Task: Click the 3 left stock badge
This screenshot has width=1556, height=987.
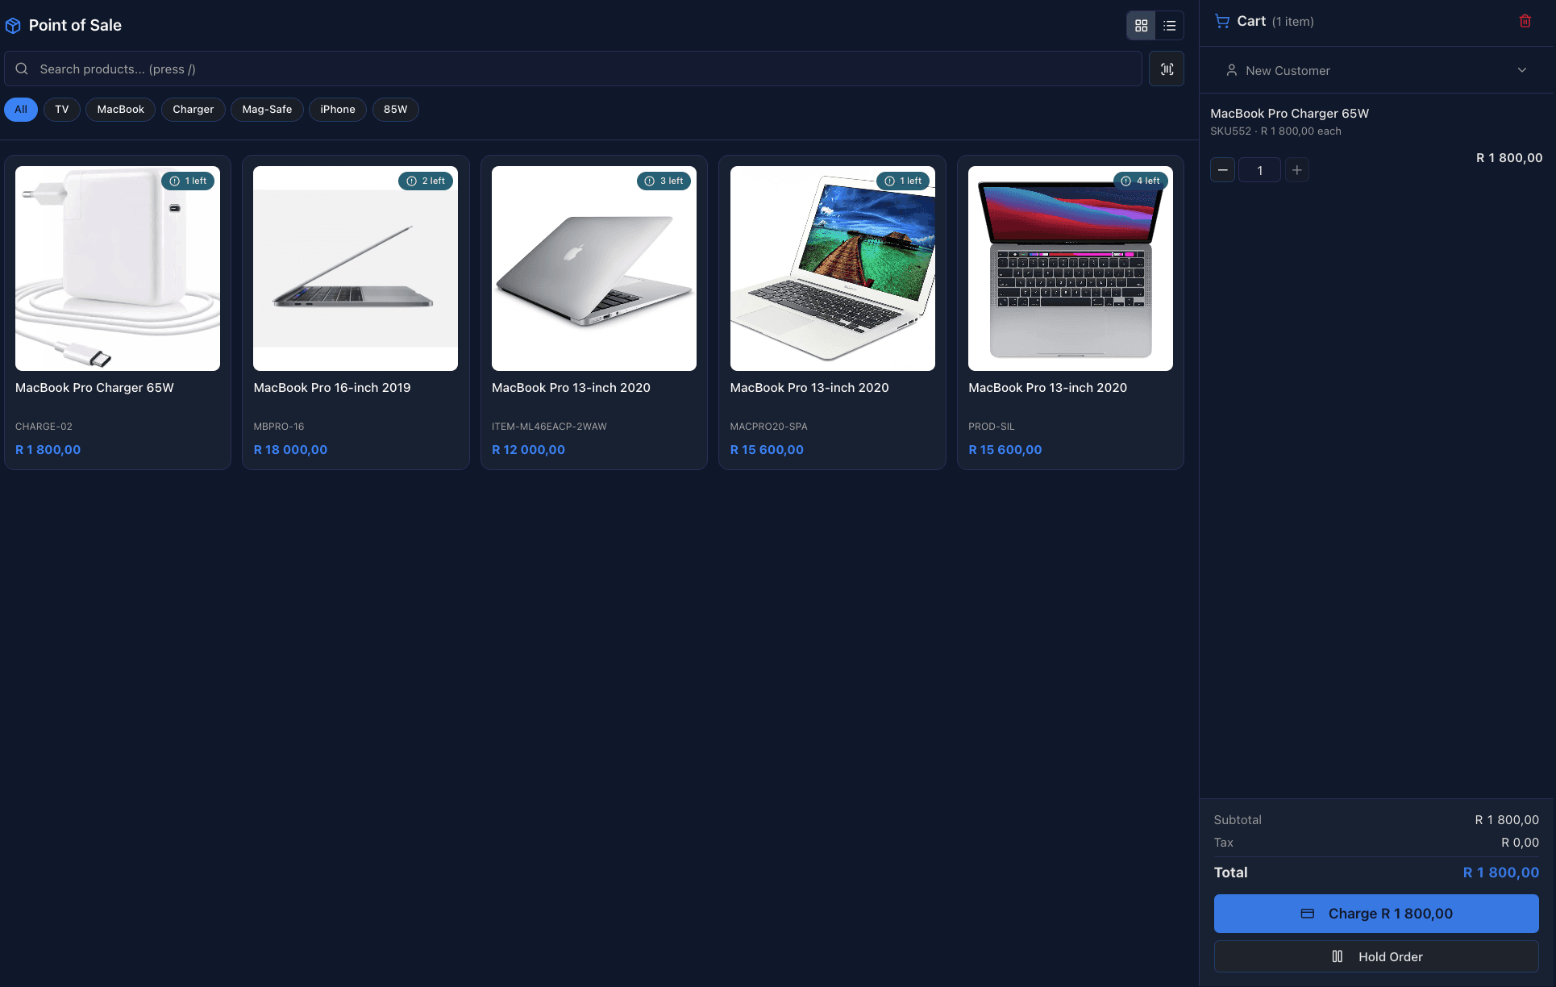Action: (664, 181)
